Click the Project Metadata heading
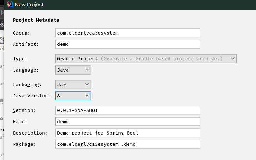Image resolution: width=256 pixels, height=160 pixels. click(x=36, y=20)
